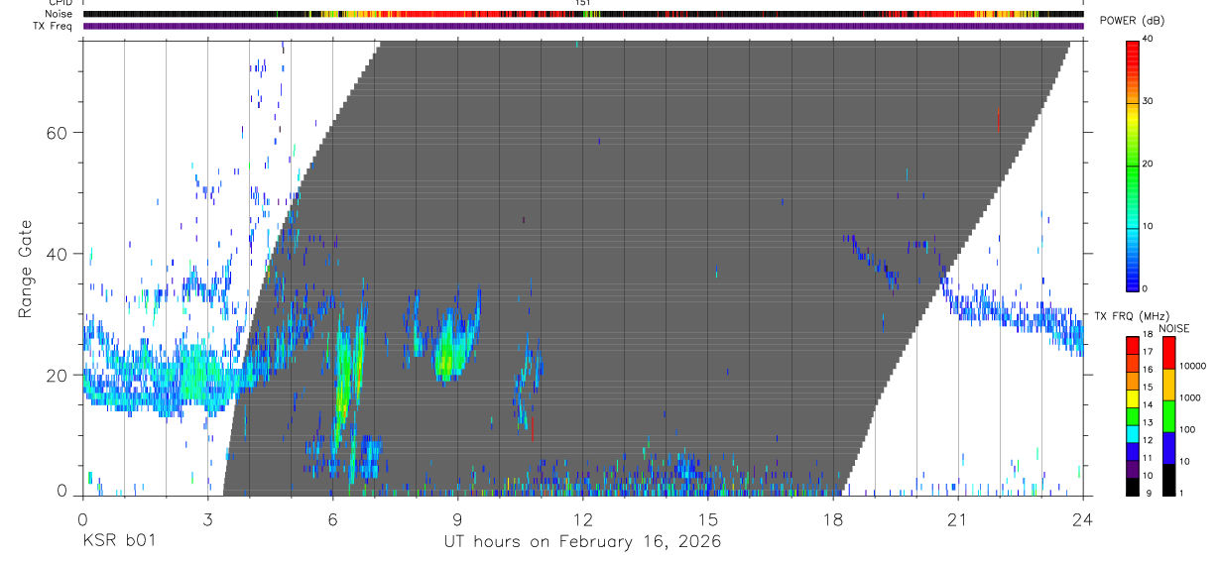Select the Range Gate y-axis label

[27, 269]
